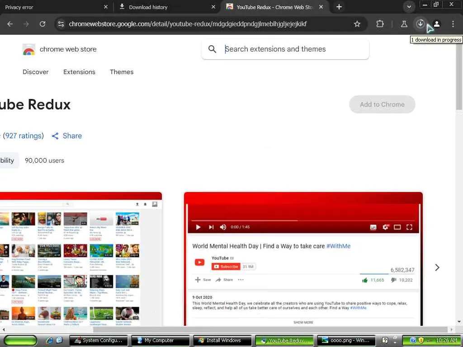Click the Add to Chrome button

click(x=382, y=104)
